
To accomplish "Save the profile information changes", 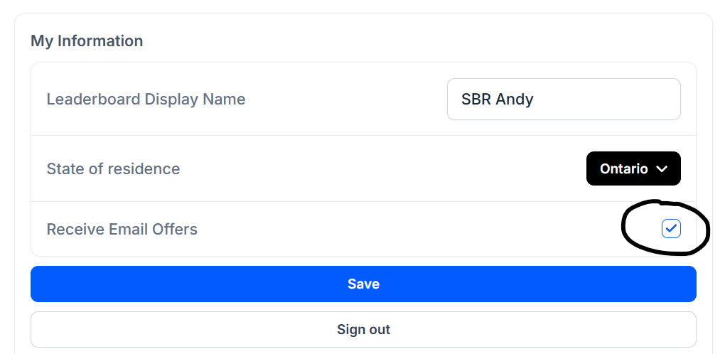I will coord(363,284).
